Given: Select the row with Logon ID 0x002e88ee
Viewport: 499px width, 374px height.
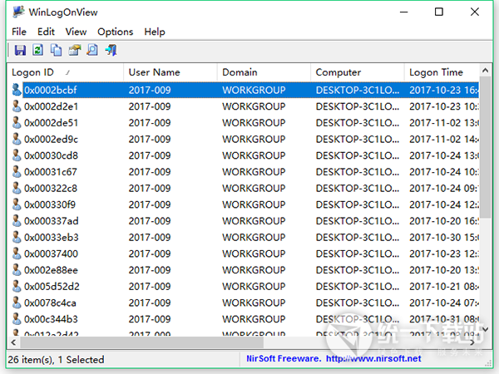Looking at the screenshot, I should point(244,270).
